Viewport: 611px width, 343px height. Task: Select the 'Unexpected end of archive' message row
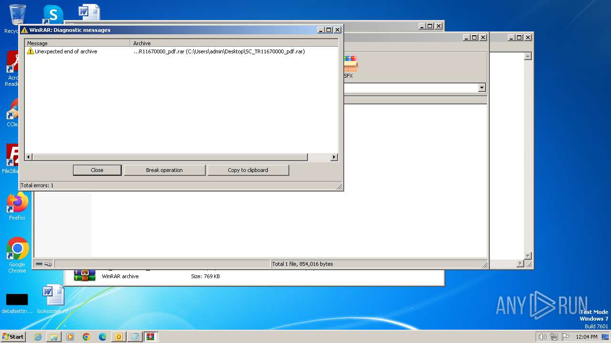click(181, 51)
